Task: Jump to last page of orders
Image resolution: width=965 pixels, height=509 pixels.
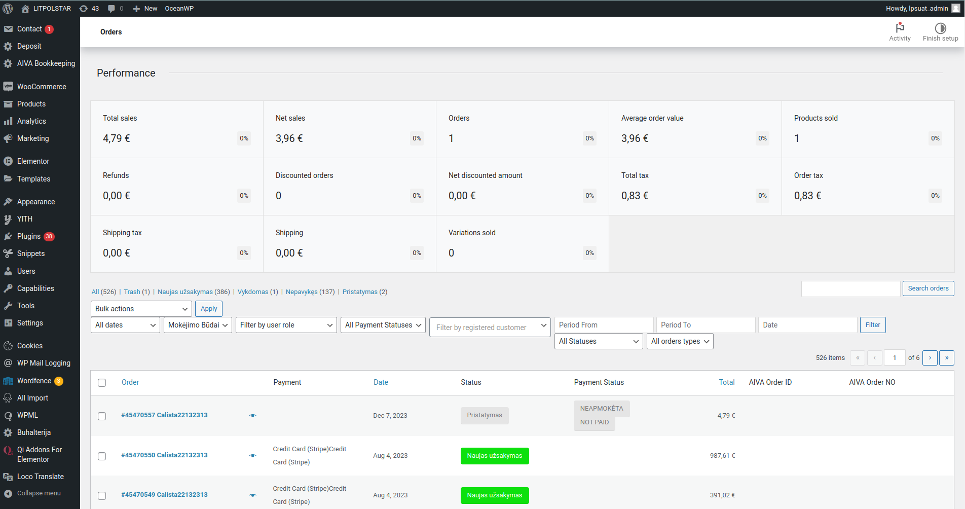Action: pyautogui.click(x=947, y=358)
